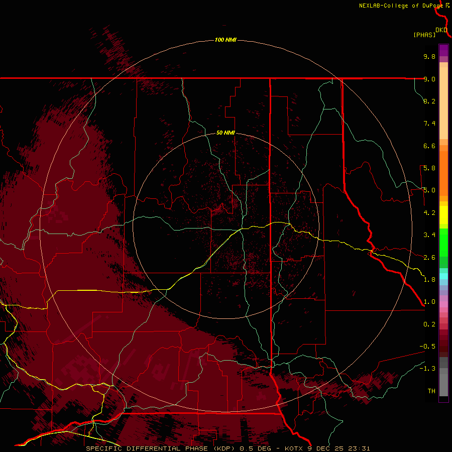This screenshot has height=452, width=452.
Task: Pick the yellow segment of the color bar
Action: tap(443, 215)
